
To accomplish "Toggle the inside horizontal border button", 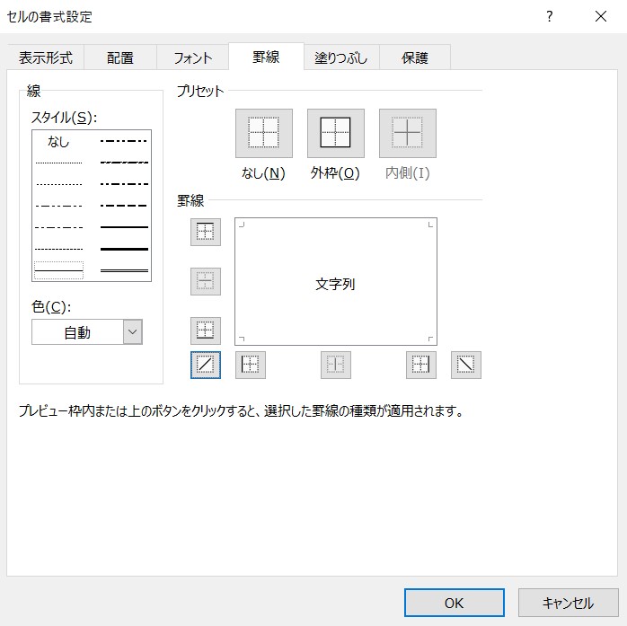I will click(206, 281).
